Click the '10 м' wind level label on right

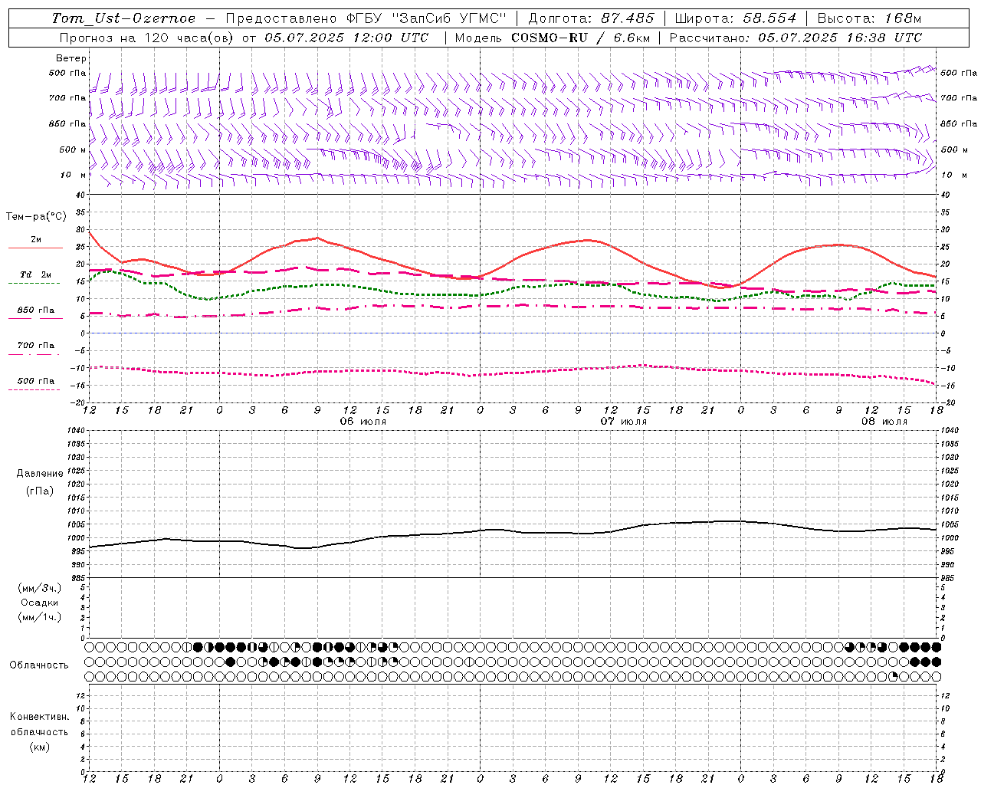tap(954, 175)
